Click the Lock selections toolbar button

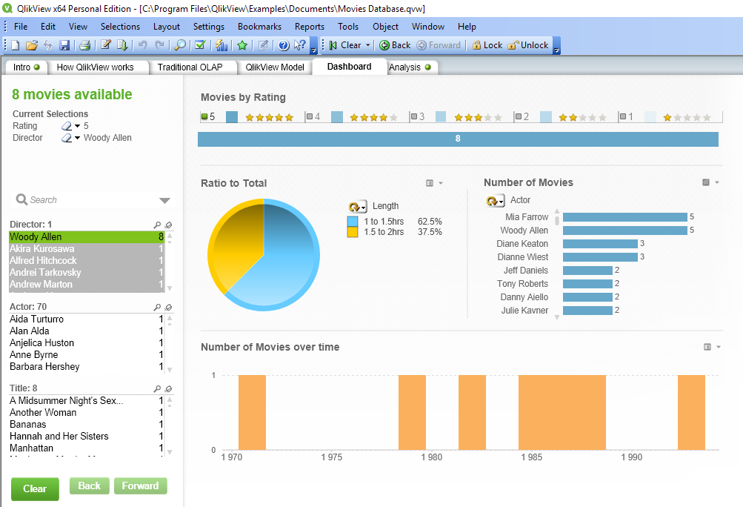(x=487, y=45)
